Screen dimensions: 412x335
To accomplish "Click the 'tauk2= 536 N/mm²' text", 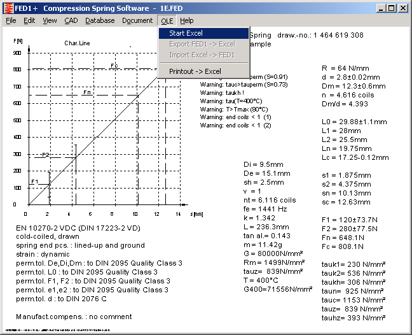I will 354,273.
